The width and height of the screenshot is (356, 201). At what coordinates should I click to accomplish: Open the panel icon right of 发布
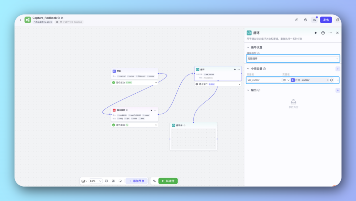pyautogui.click(x=338, y=20)
